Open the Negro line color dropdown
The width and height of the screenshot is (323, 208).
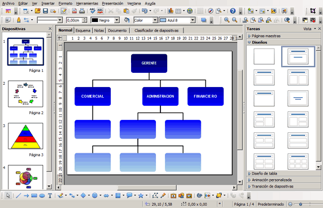click(117, 20)
